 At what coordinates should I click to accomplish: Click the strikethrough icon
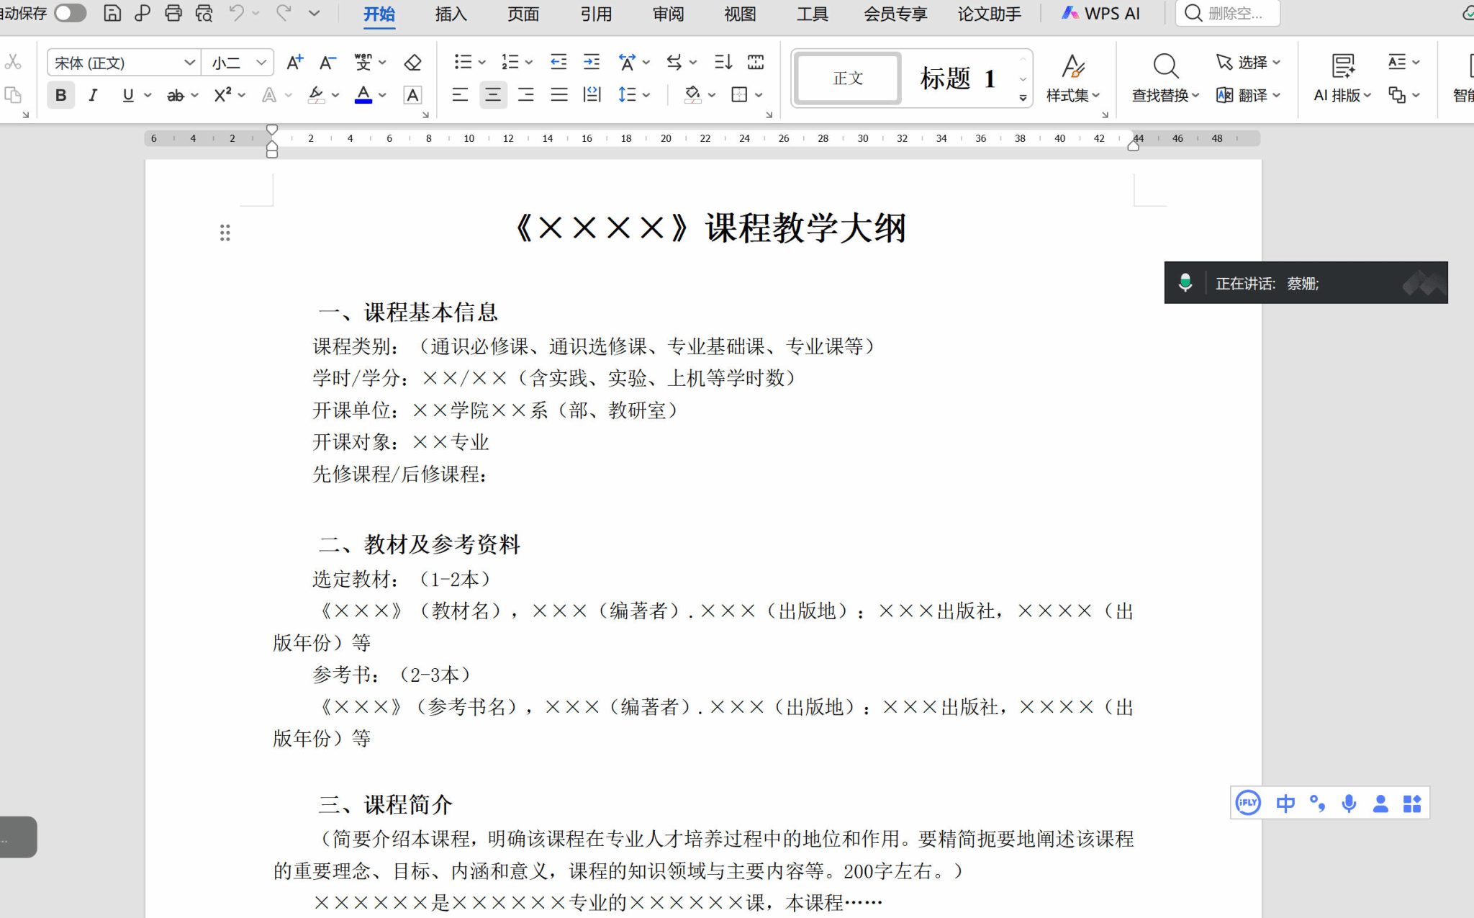tap(176, 95)
